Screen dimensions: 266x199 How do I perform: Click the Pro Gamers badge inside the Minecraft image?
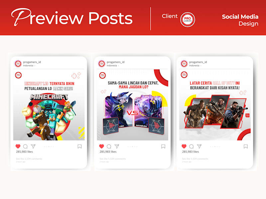pos(18,75)
